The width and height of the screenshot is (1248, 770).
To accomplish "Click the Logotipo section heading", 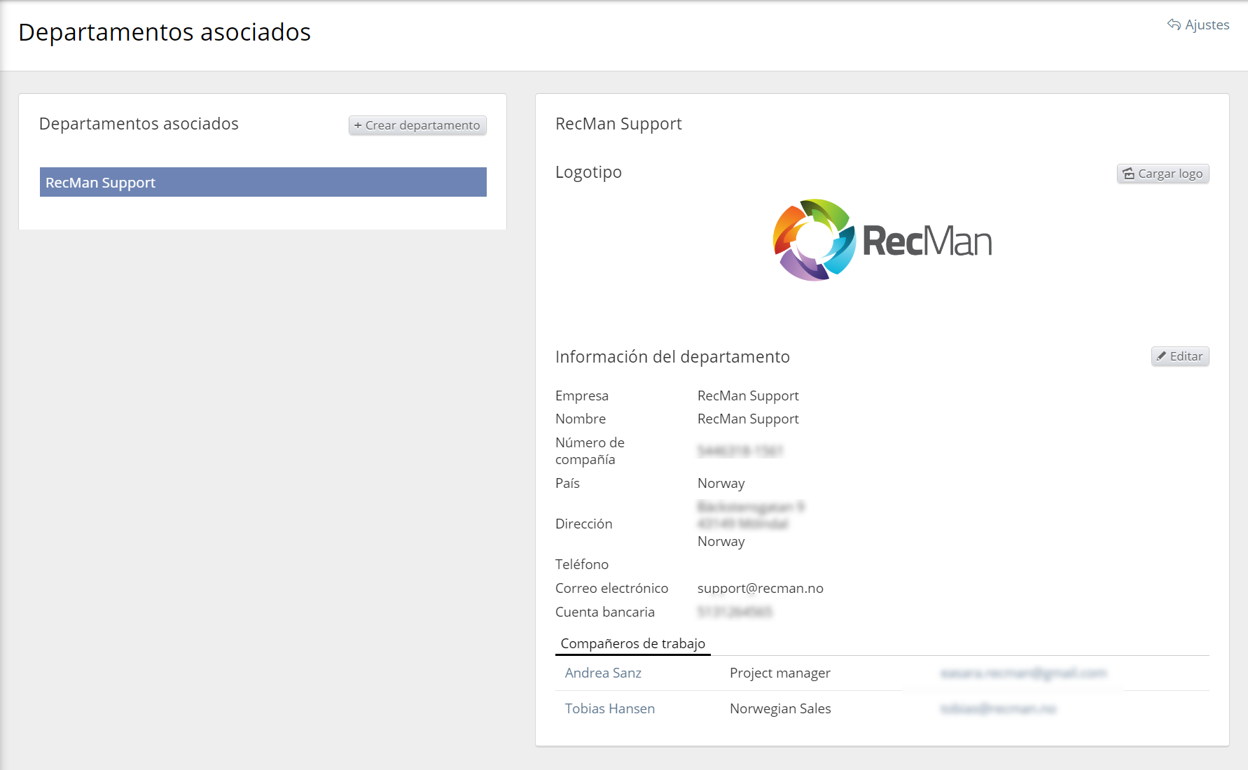I will pos(588,172).
